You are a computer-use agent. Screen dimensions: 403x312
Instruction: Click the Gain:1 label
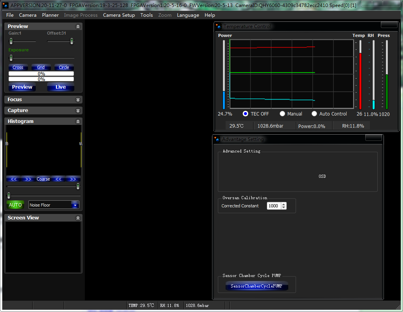(x=15, y=33)
